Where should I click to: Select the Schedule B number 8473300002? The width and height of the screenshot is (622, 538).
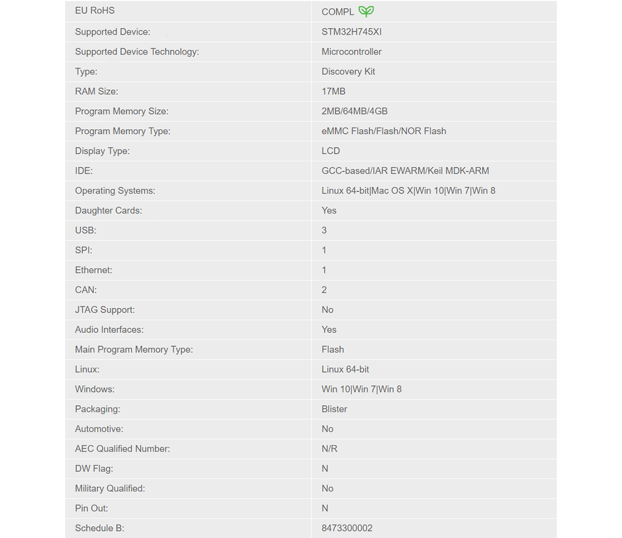(x=347, y=528)
